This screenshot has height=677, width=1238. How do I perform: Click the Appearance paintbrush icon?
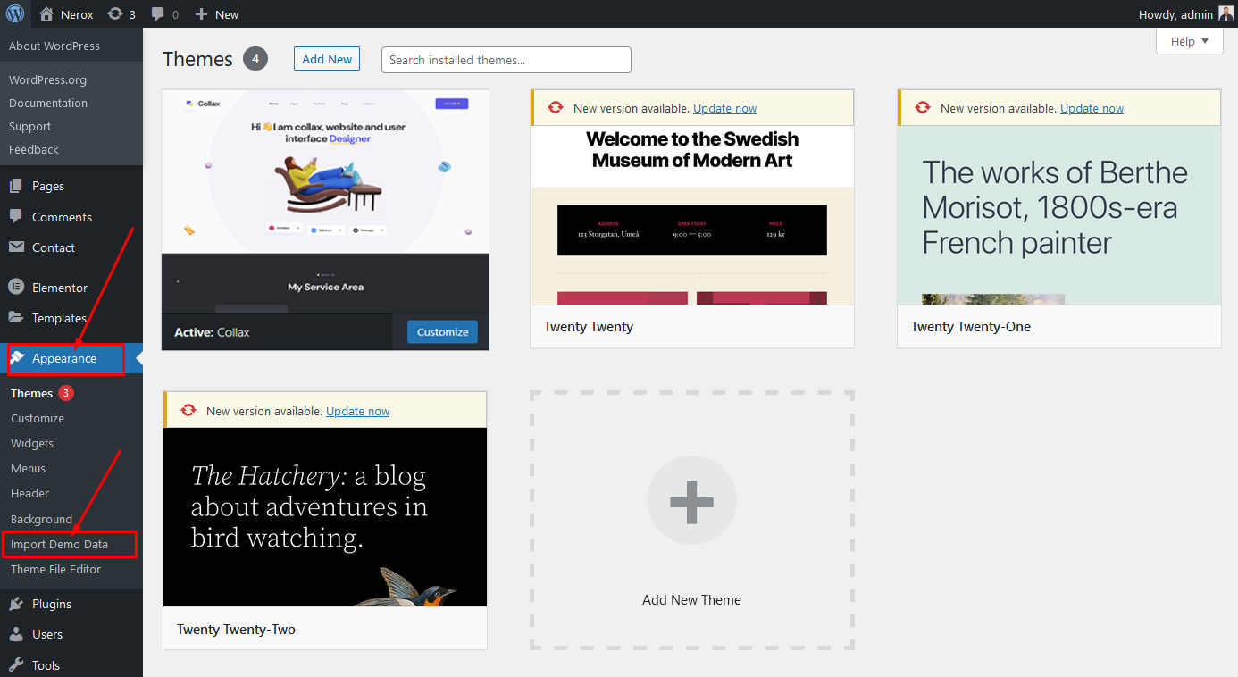click(x=16, y=358)
